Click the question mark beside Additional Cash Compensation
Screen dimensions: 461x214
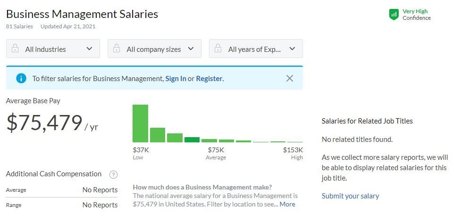click(114, 175)
